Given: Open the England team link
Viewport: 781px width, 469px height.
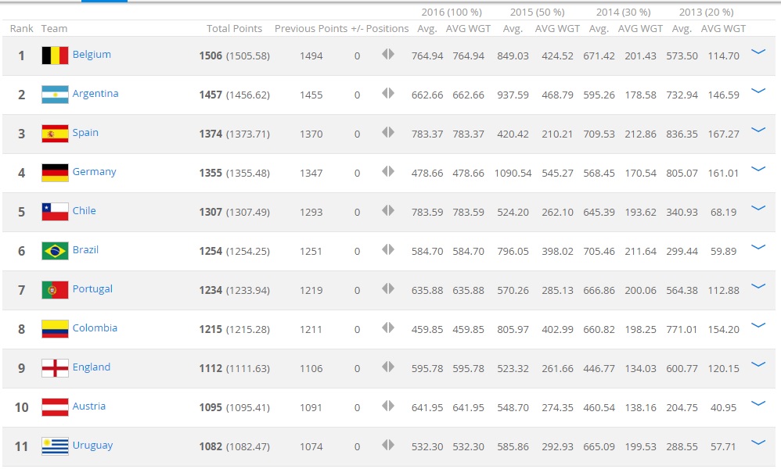Looking at the screenshot, I should click(x=92, y=367).
